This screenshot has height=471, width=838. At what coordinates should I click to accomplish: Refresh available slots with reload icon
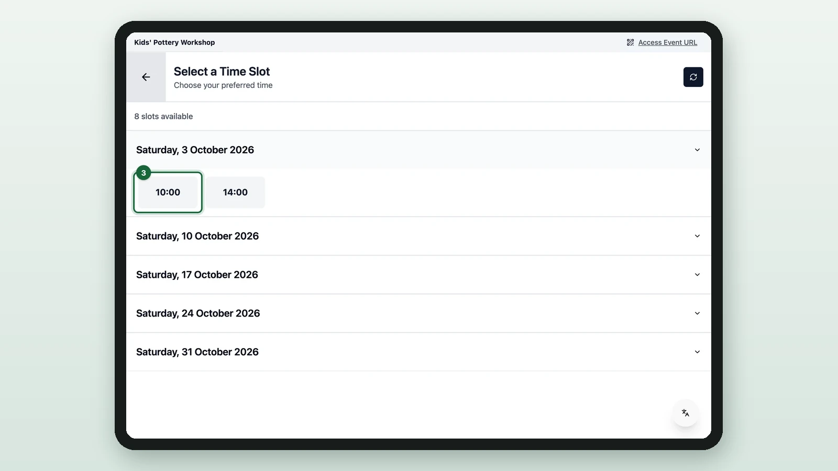pos(693,77)
